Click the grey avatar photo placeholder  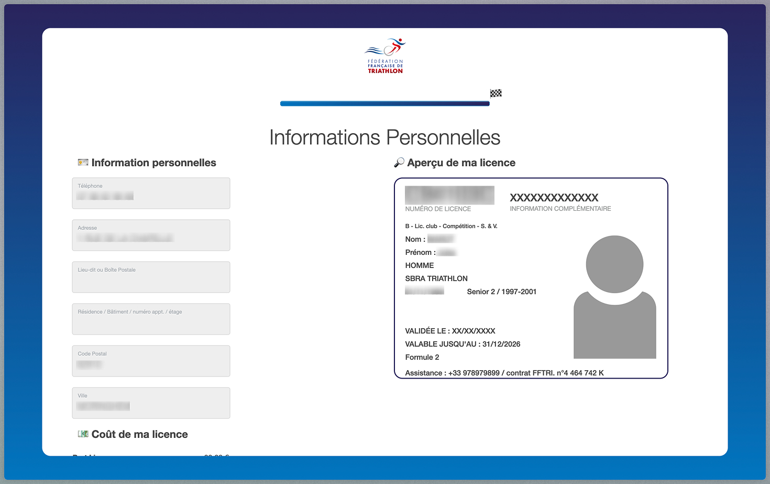pos(614,297)
